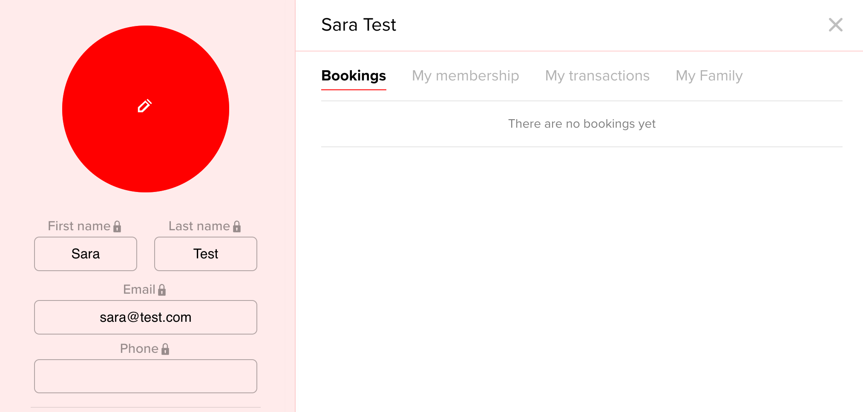
Task: Open the My membership tab
Action: click(465, 76)
